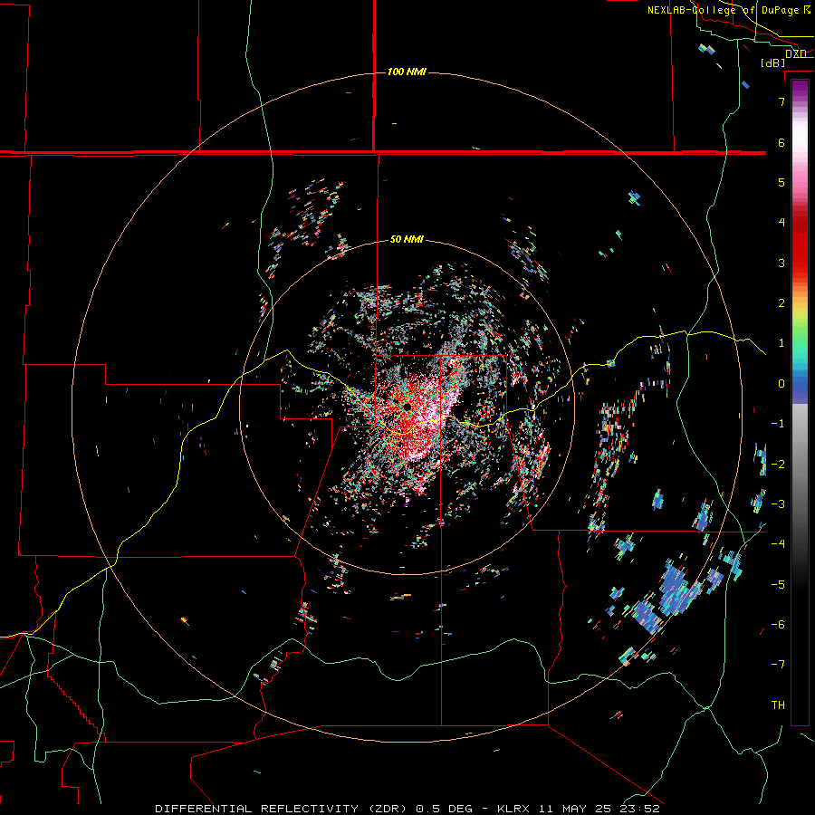Click legend value -6
The height and width of the screenshot is (815, 815).
click(x=778, y=625)
